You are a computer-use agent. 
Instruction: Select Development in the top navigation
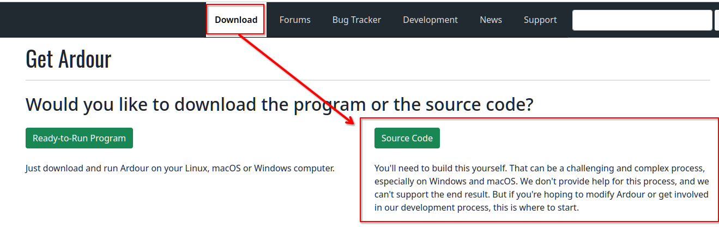coord(430,20)
